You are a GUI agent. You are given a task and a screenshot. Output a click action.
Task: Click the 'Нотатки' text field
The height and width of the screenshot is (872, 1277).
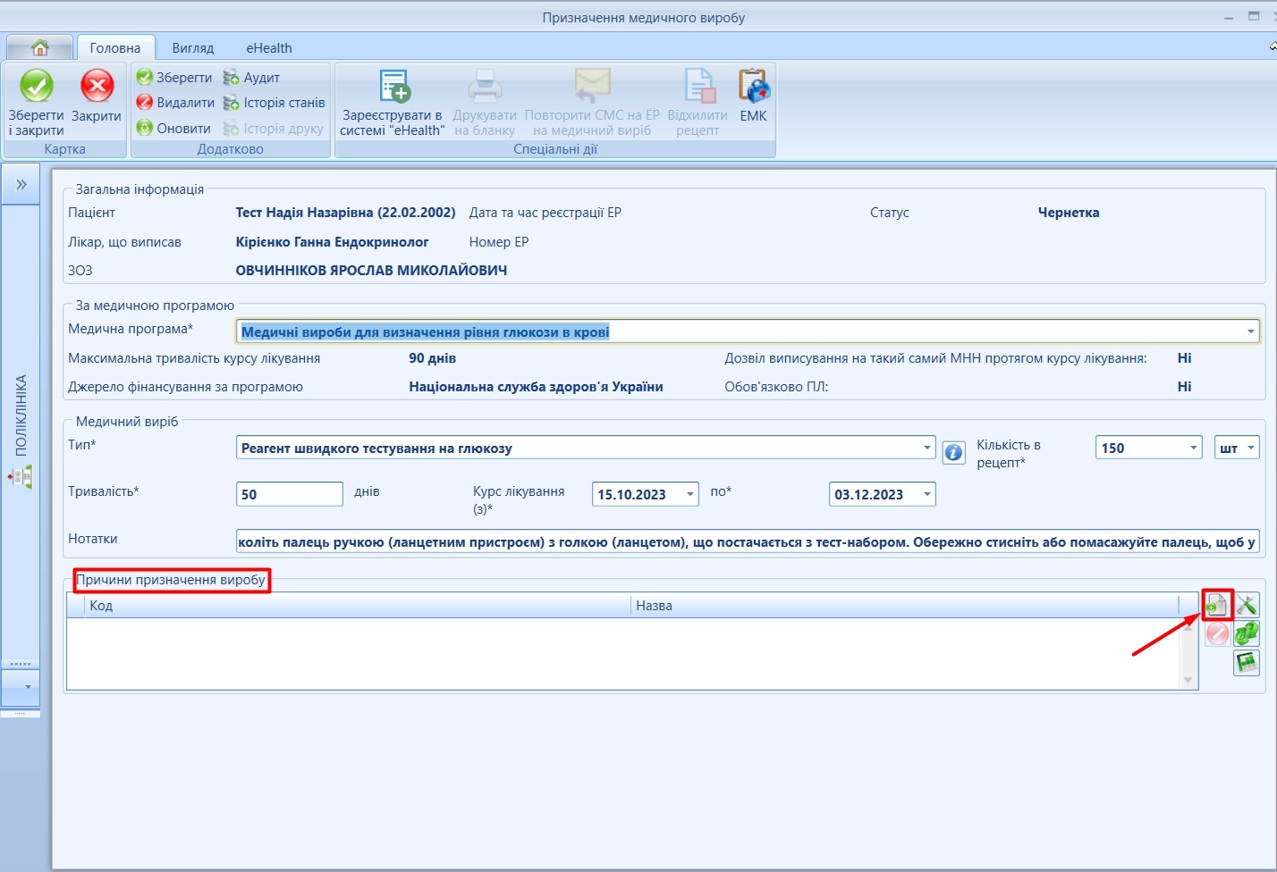tap(748, 541)
